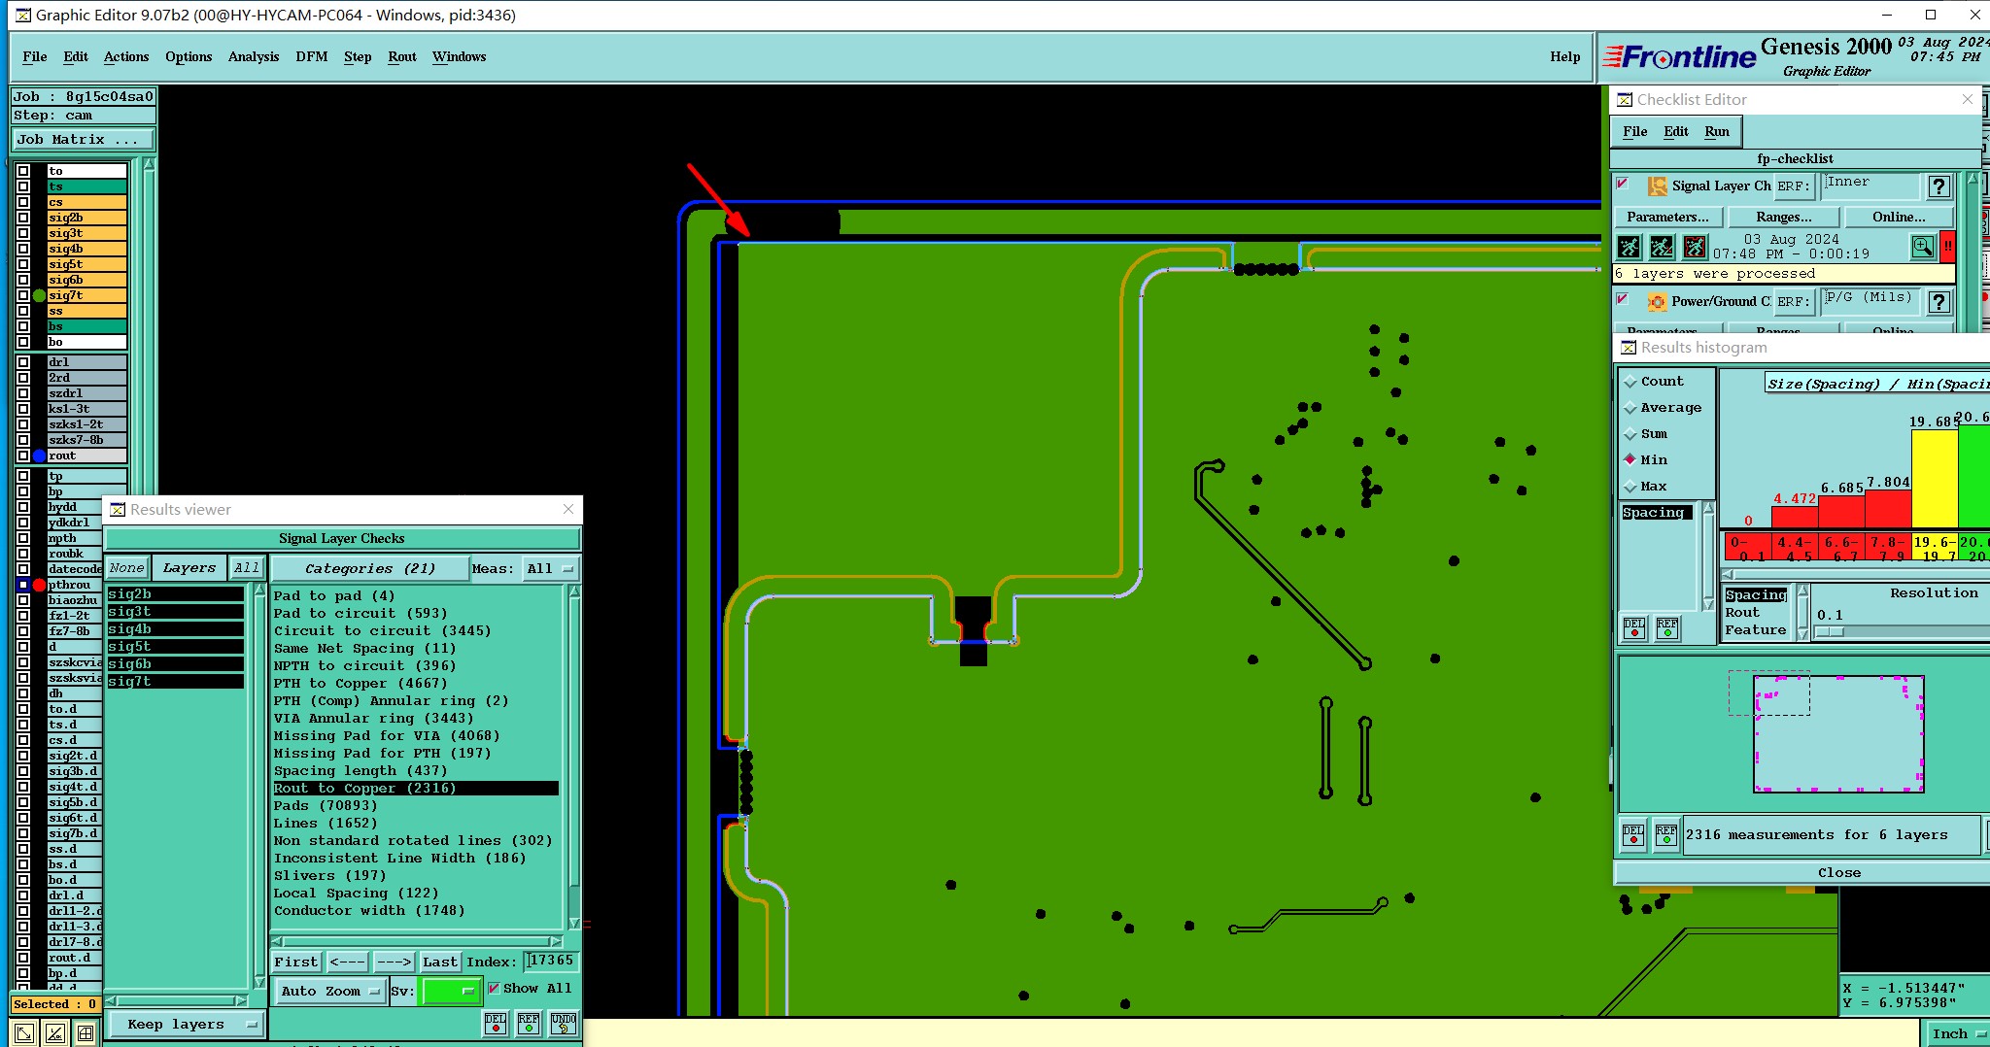The width and height of the screenshot is (1990, 1047).
Task: Click DEL icon in Results viewer
Action: 496,1024
